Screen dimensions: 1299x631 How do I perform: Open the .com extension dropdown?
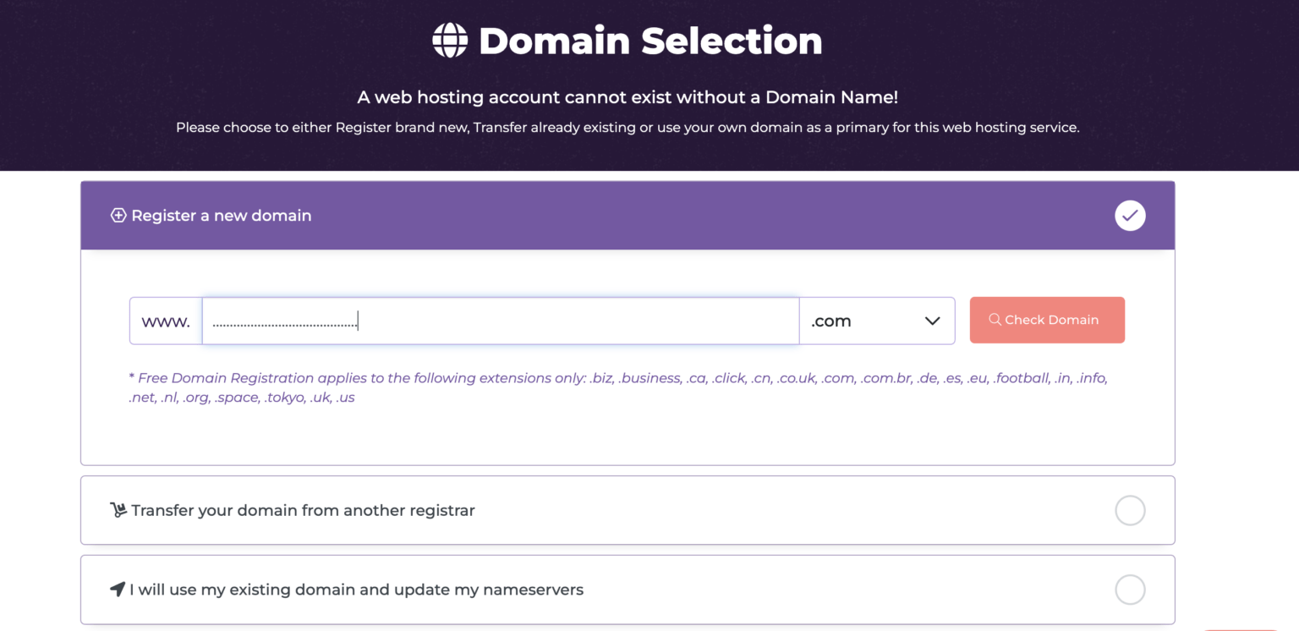pyautogui.click(x=877, y=321)
